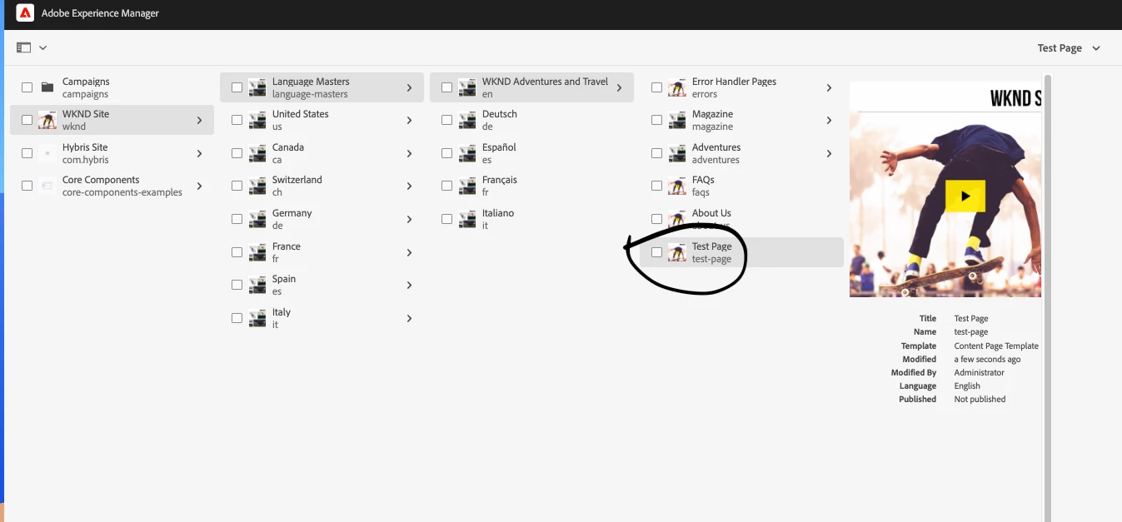Image resolution: width=1122 pixels, height=522 pixels.
Task: Check the Test Page checkbox
Action: 657,252
